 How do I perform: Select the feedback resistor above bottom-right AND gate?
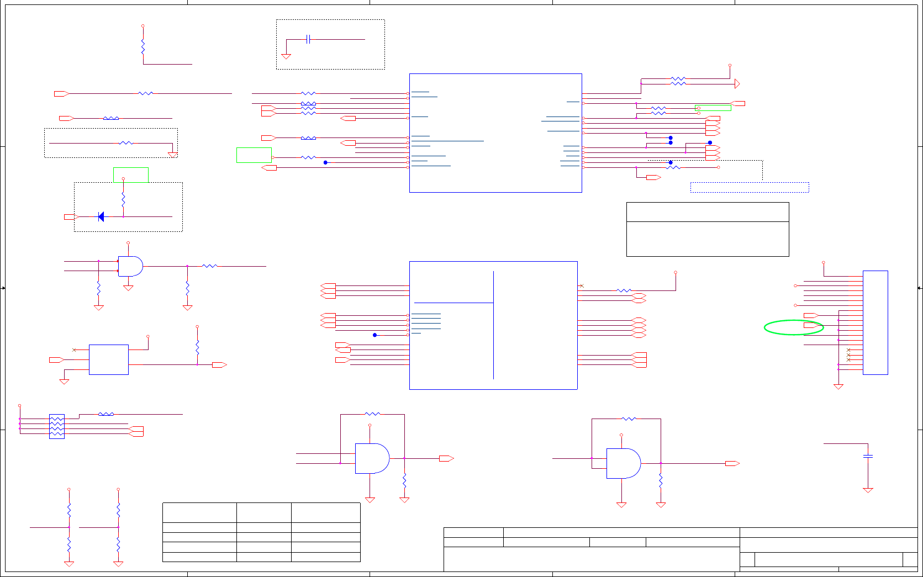(x=629, y=419)
